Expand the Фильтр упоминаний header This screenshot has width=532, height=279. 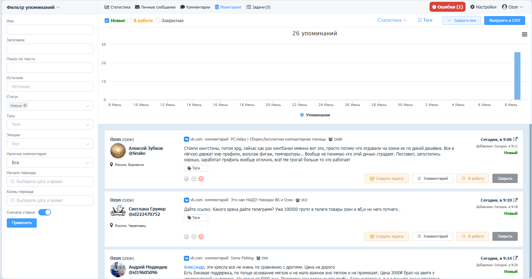tap(33, 7)
